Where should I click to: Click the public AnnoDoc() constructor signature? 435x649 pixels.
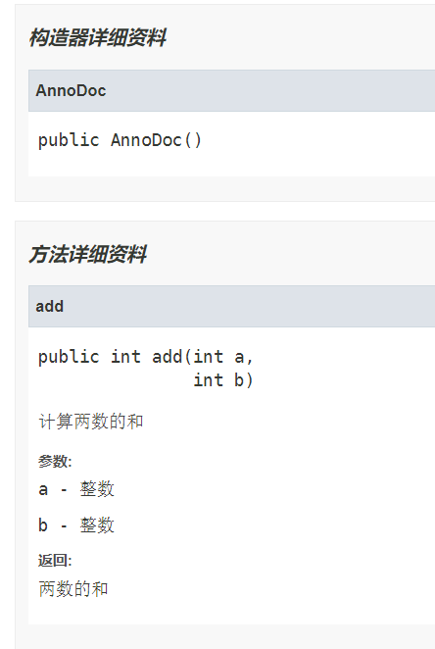point(120,140)
